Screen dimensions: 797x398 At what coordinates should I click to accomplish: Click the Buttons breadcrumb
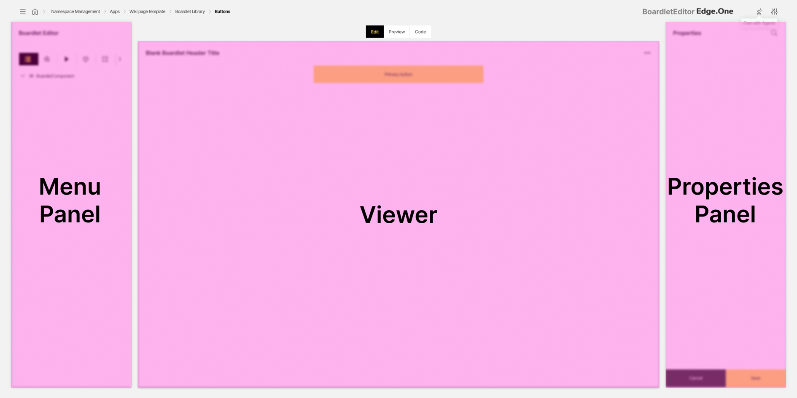pos(222,12)
